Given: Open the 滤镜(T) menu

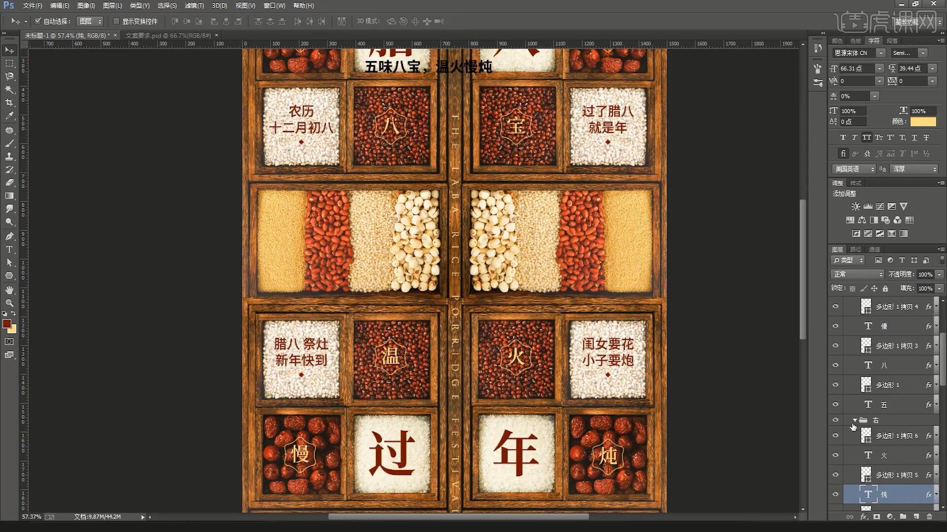Looking at the screenshot, I should [194, 5].
